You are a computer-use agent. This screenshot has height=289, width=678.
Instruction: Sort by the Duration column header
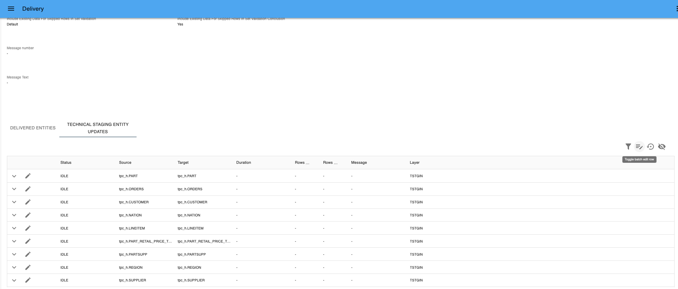click(243, 163)
